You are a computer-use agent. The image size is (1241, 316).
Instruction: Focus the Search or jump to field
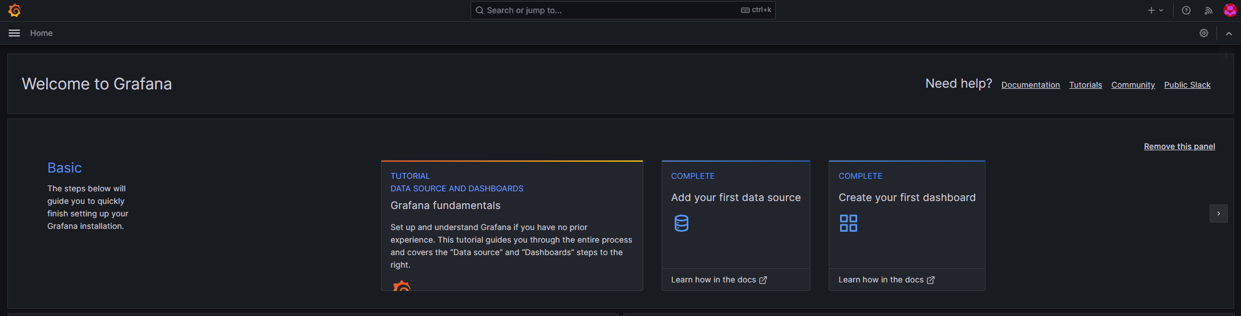623,10
